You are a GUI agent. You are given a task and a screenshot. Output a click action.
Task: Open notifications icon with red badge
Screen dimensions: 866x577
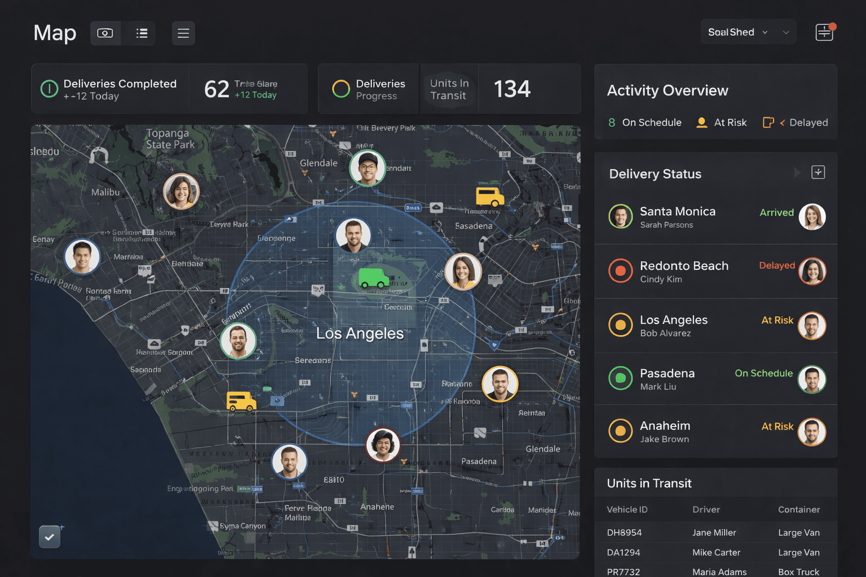coord(824,33)
